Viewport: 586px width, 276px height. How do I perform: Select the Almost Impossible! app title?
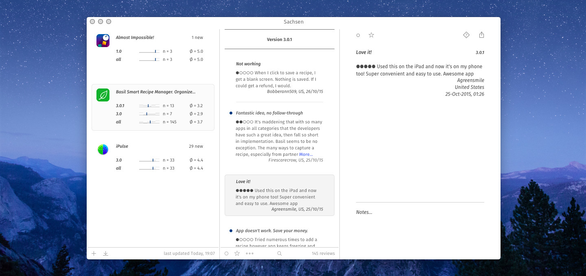point(135,37)
